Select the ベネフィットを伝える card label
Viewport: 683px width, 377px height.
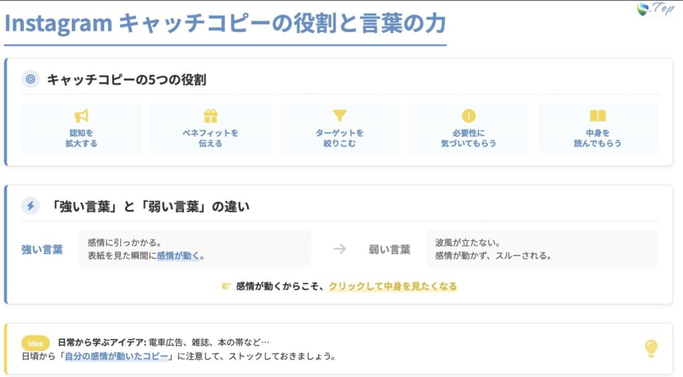coord(211,138)
